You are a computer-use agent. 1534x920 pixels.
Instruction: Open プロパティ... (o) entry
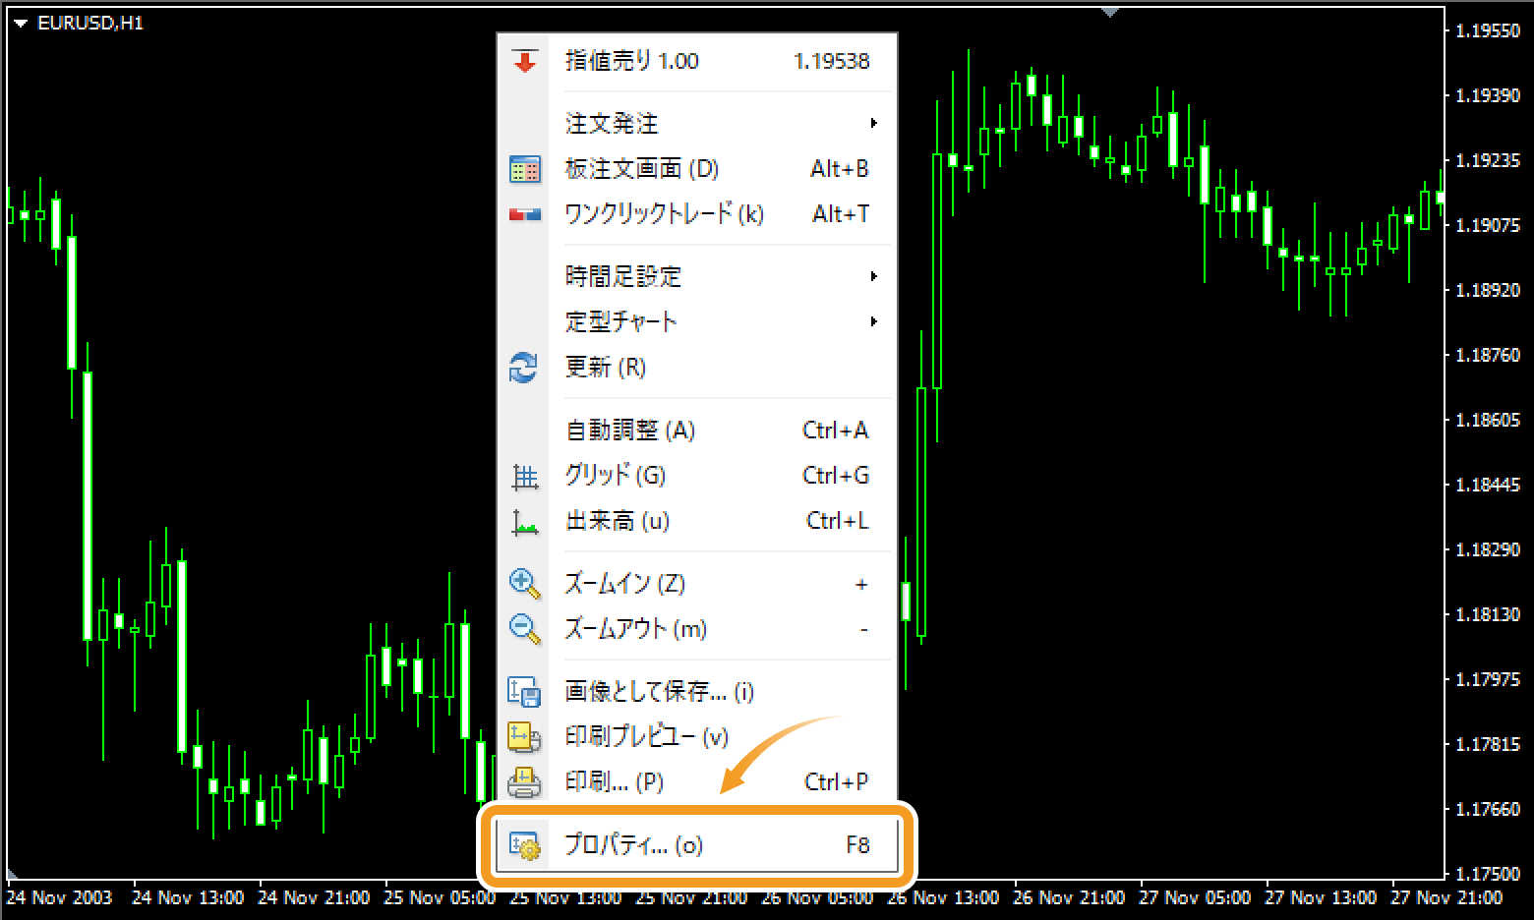click(697, 845)
